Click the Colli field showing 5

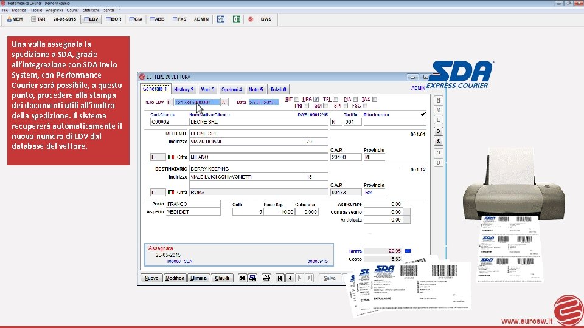pos(248,212)
